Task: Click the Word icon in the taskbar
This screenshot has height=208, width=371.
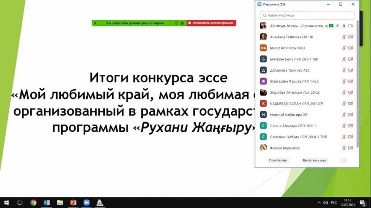Action: [46, 202]
